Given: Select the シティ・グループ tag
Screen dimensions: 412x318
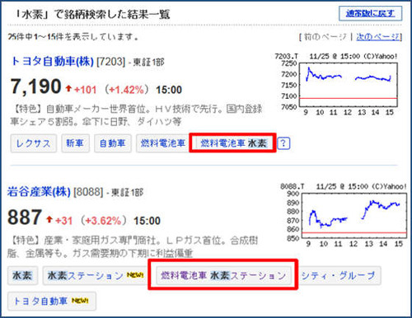Looking at the screenshot, I should (x=339, y=275).
